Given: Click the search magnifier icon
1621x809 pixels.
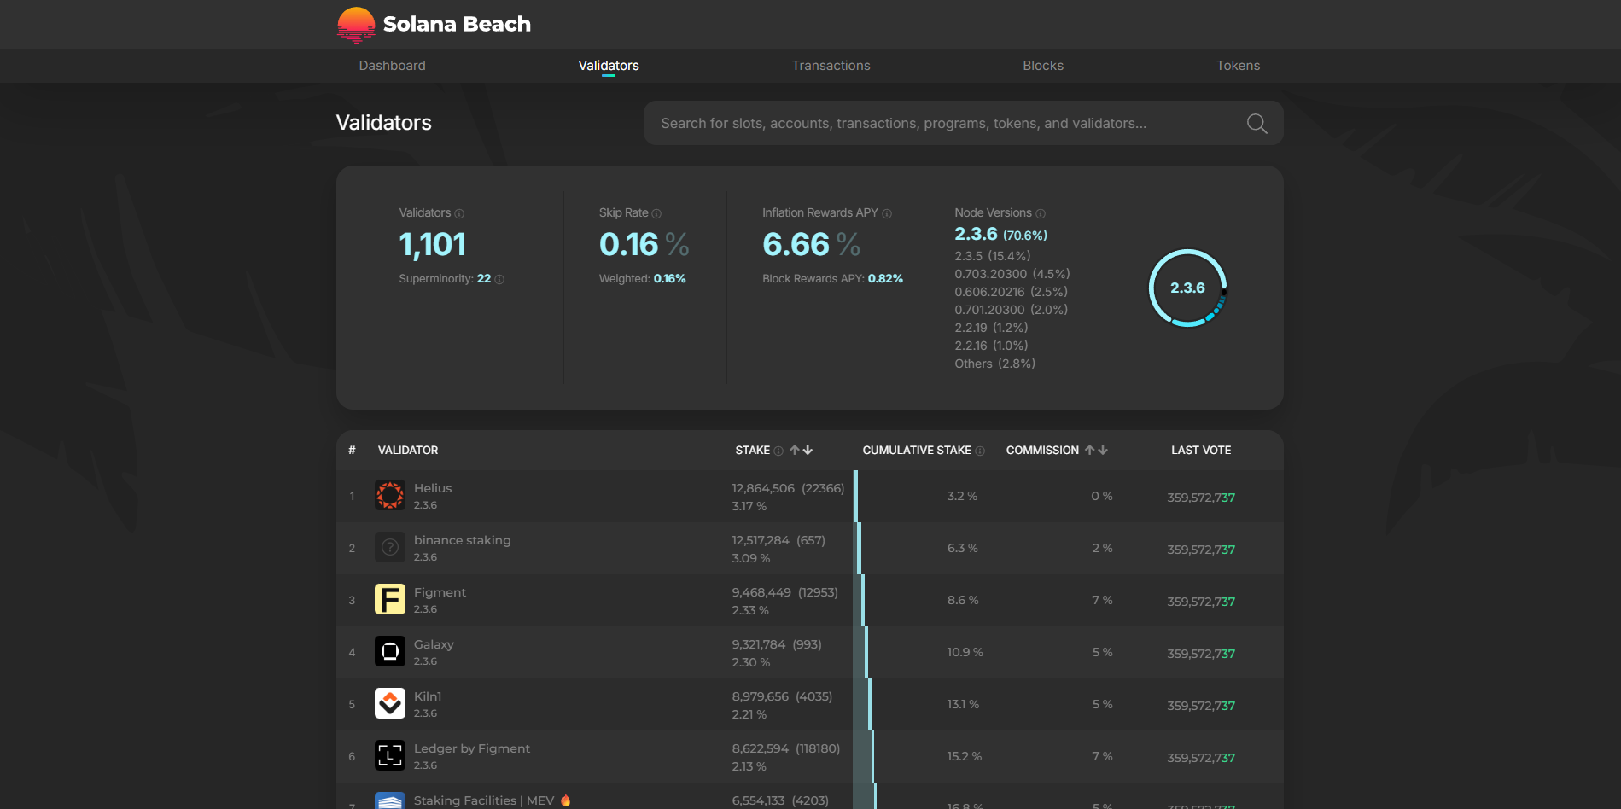Looking at the screenshot, I should click(1257, 124).
